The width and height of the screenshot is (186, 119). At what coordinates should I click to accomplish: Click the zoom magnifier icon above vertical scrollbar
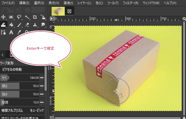(184, 19)
